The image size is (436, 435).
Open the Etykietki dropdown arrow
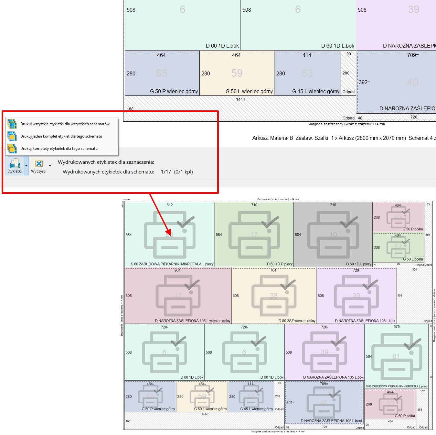(x=27, y=166)
